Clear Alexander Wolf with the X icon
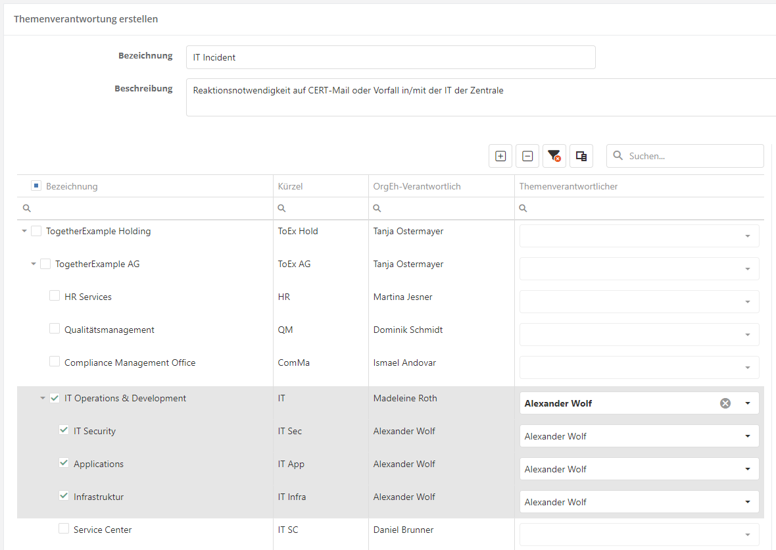The image size is (776, 550). pos(725,403)
